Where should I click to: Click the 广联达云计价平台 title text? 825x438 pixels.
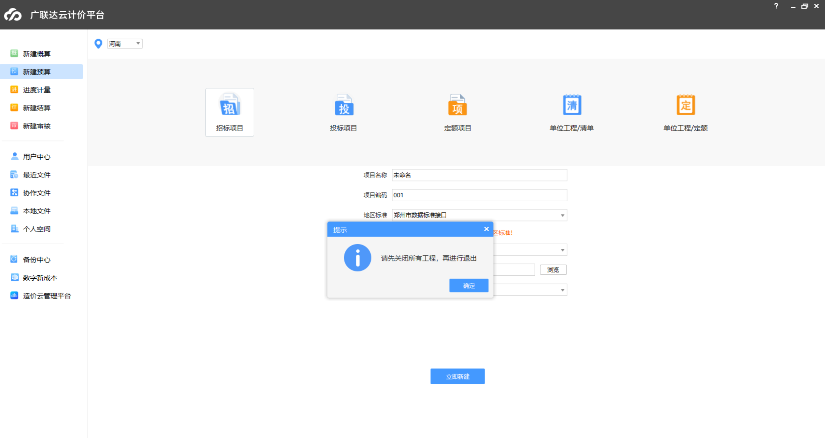(67, 15)
